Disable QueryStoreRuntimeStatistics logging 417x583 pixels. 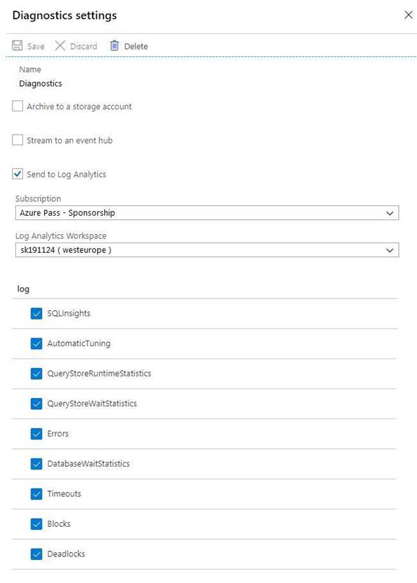tap(36, 373)
